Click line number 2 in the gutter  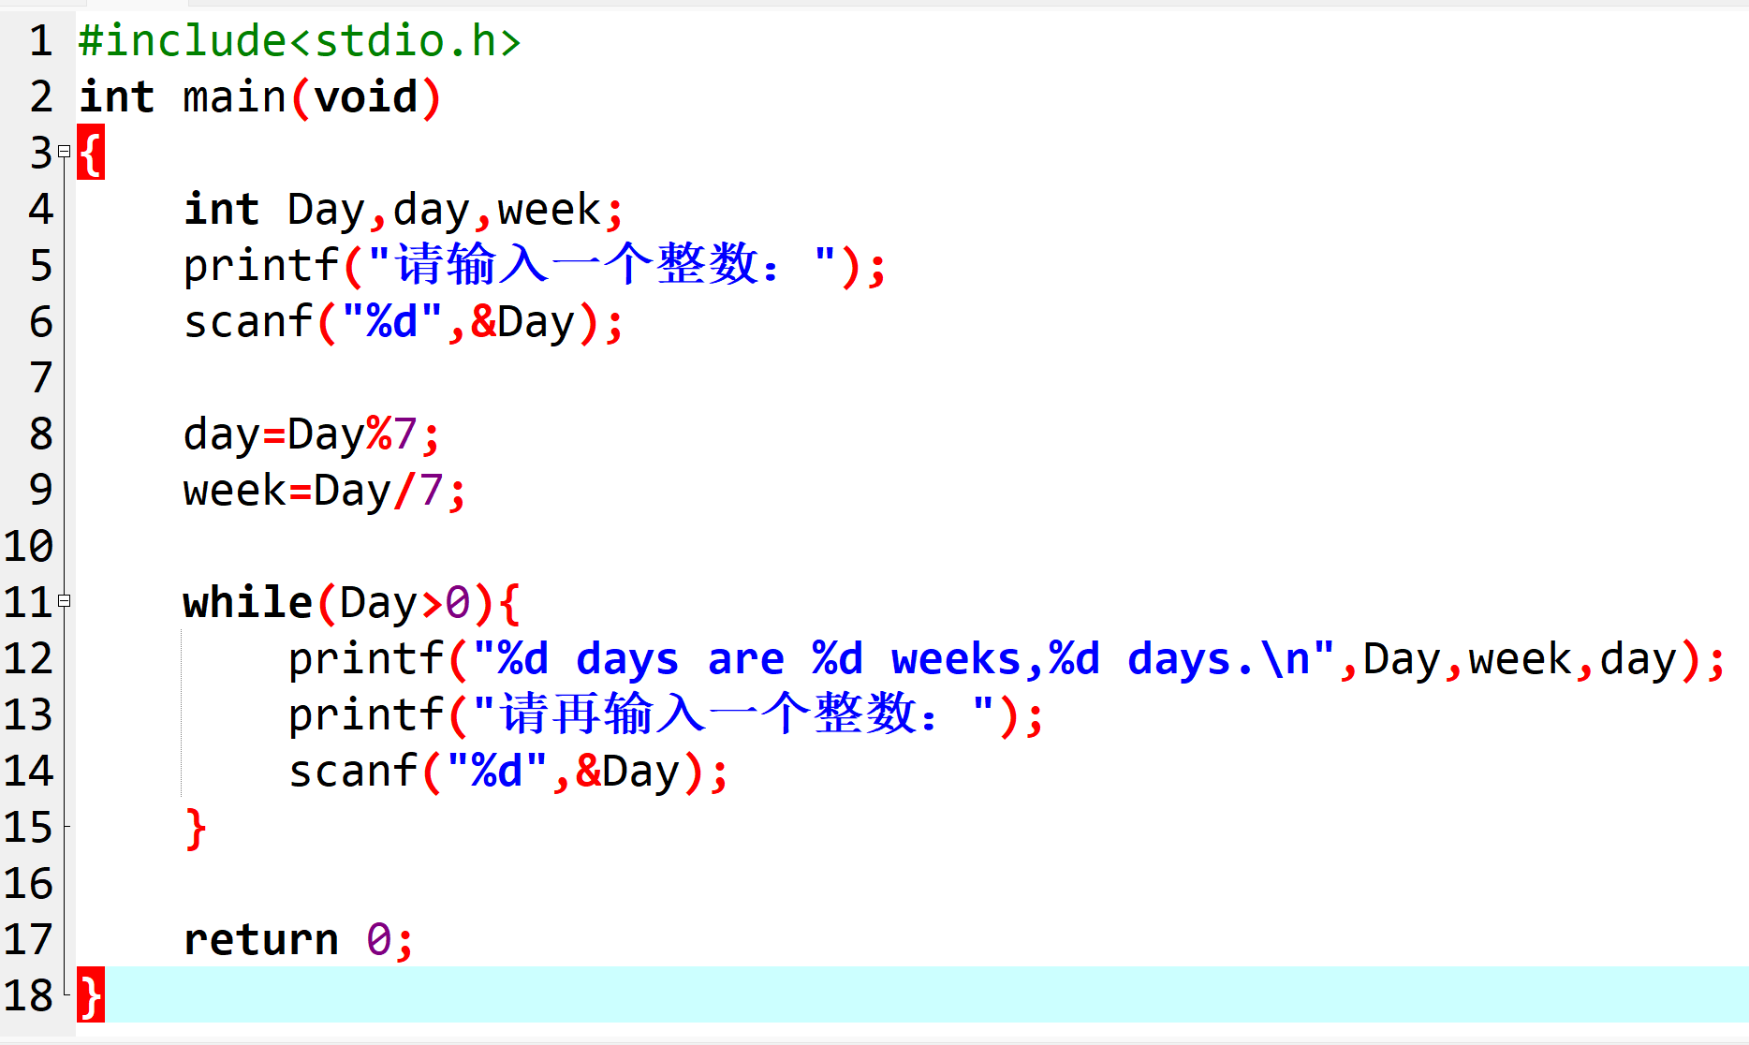click(40, 96)
